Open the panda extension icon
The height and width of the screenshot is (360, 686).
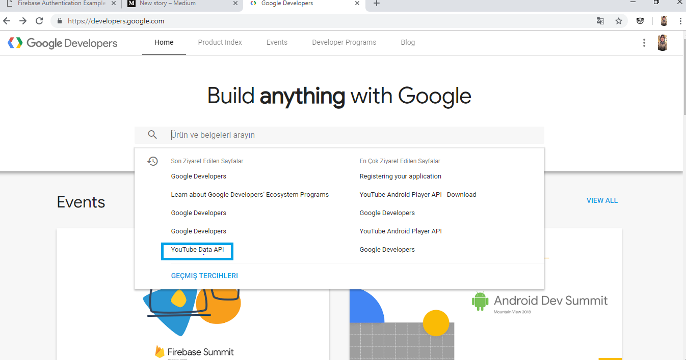640,21
